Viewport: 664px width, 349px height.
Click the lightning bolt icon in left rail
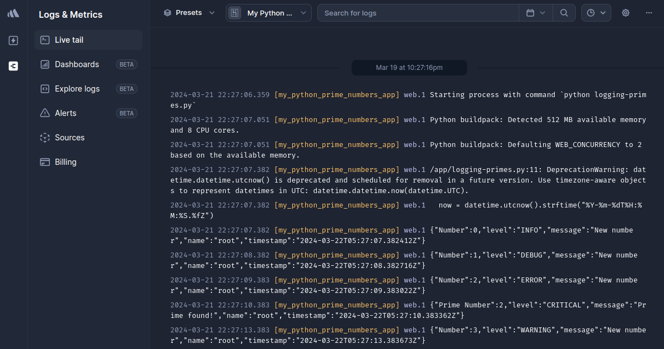13,39
